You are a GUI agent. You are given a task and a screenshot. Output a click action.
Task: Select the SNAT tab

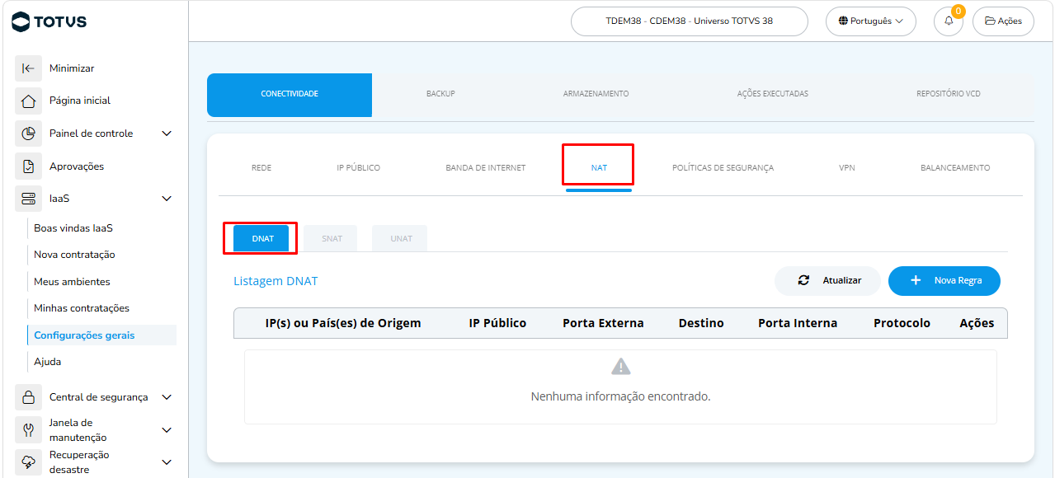332,238
